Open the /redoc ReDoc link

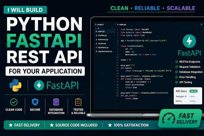(x=193, y=101)
